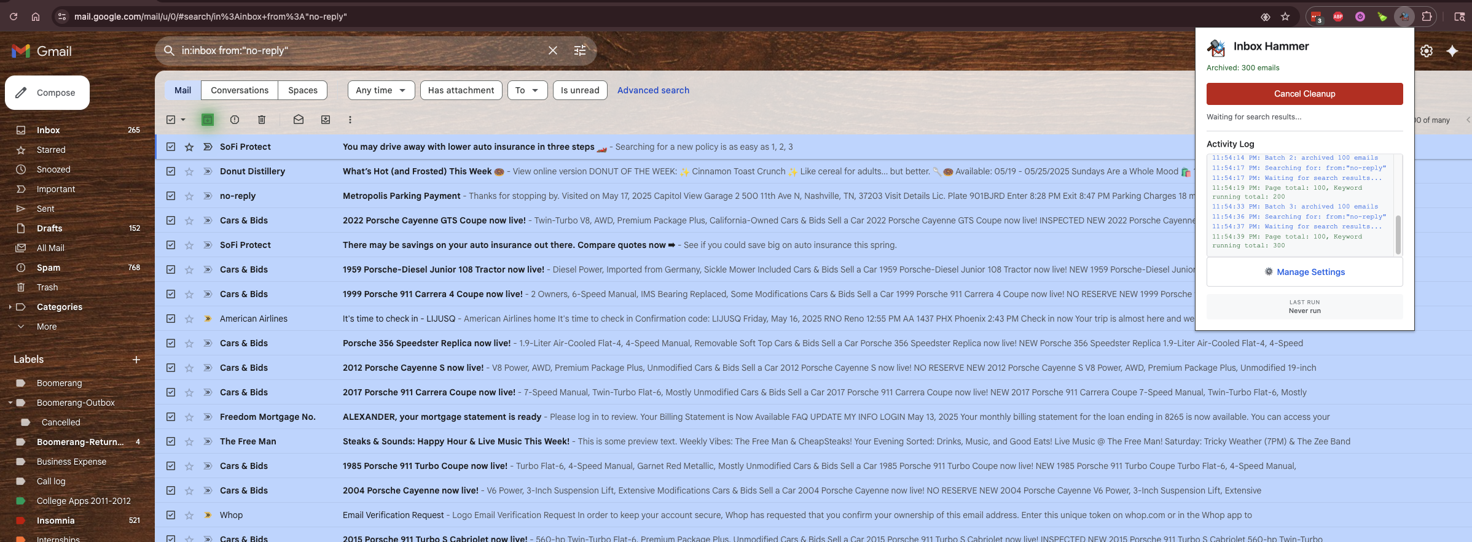The image size is (1472, 542).
Task: Clear the search with the X icon
Action: [x=553, y=50]
